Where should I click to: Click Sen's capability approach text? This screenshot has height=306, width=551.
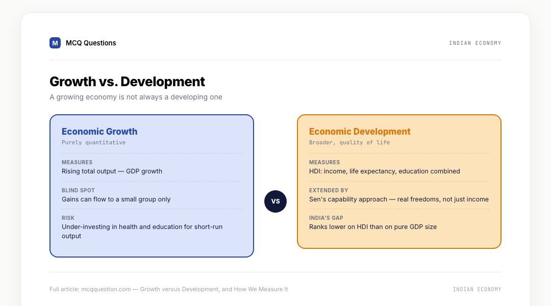399,199
